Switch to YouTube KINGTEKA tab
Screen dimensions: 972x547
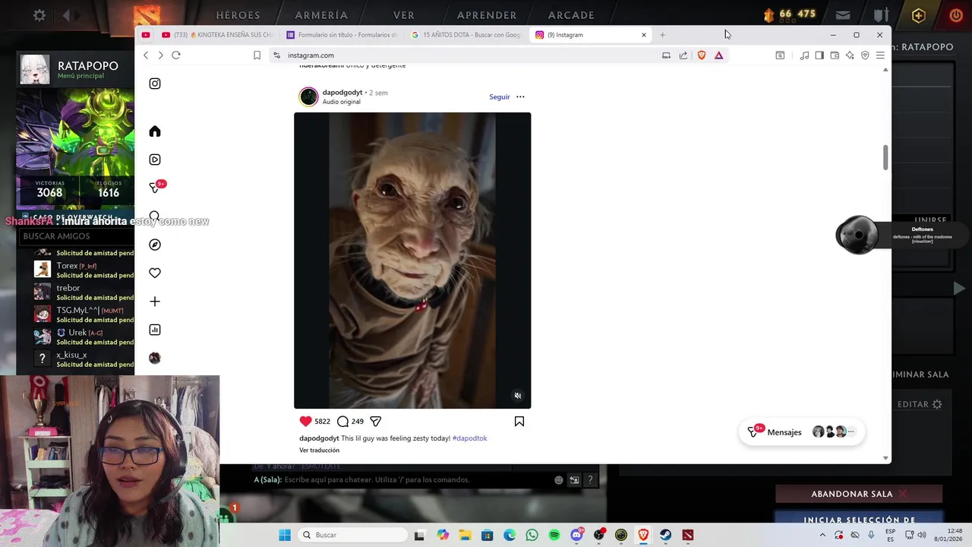216,35
